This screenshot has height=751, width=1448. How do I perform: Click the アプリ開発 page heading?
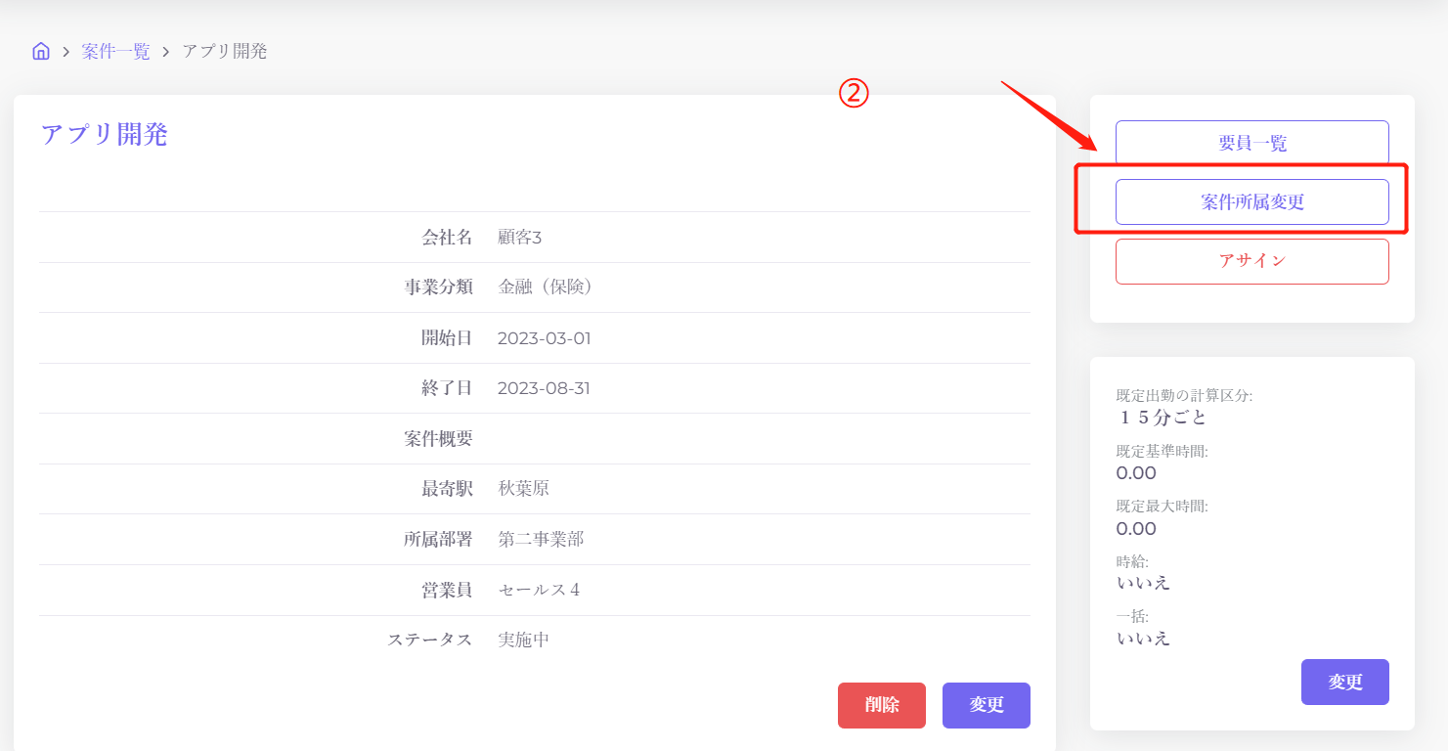coord(105,135)
